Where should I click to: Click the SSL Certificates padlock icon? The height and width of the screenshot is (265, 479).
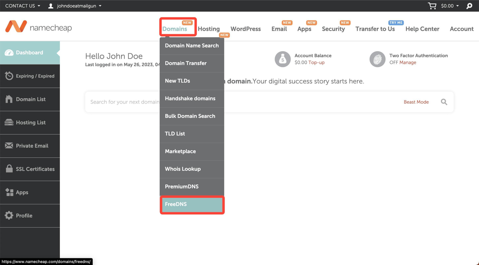tap(9, 168)
